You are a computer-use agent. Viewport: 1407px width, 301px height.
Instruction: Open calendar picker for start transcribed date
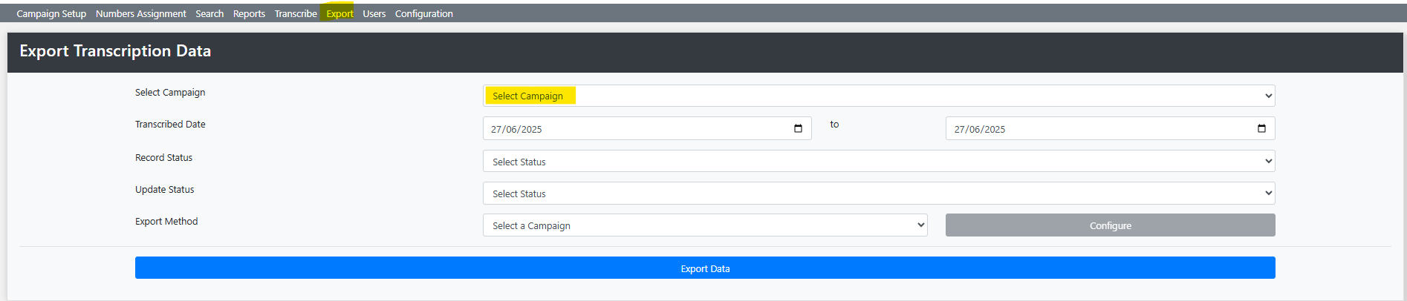click(x=798, y=128)
